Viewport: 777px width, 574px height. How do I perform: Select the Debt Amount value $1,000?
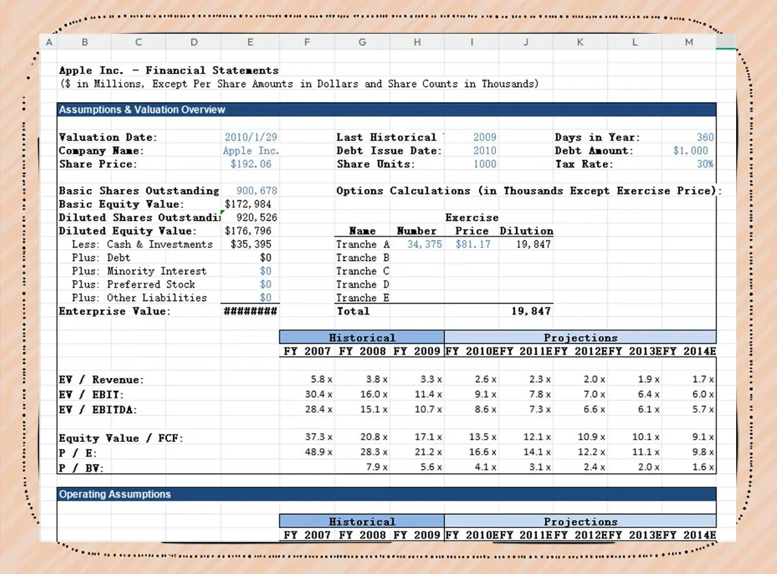point(691,151)
